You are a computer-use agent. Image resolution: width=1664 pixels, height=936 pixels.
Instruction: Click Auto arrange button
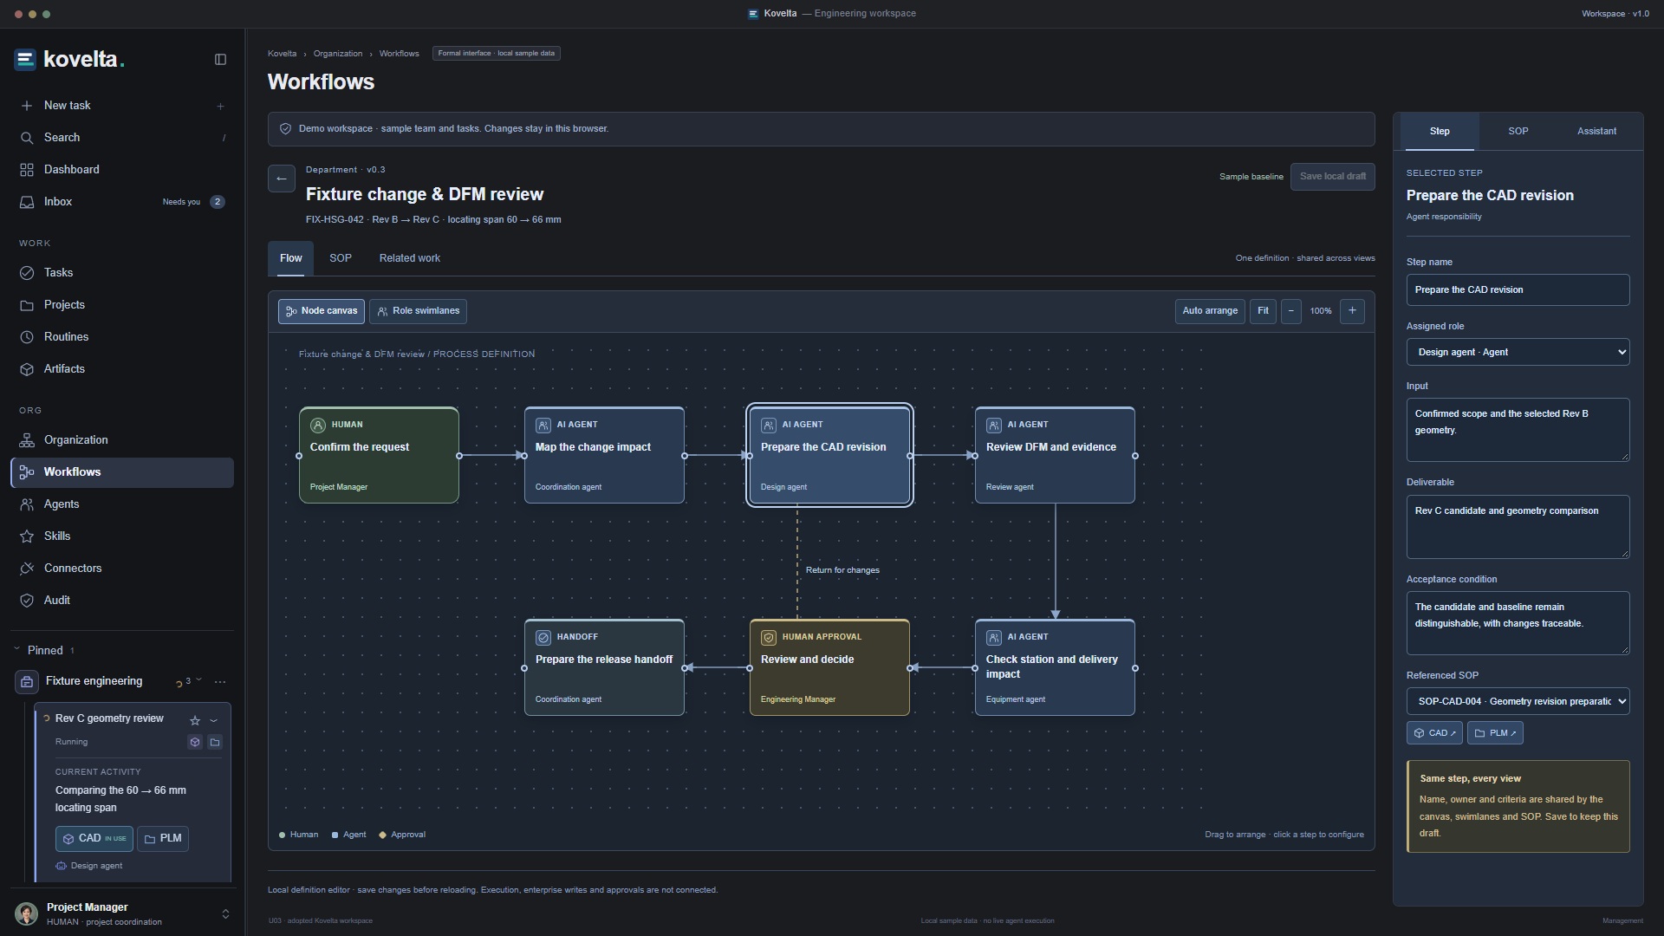(1210, 311)
